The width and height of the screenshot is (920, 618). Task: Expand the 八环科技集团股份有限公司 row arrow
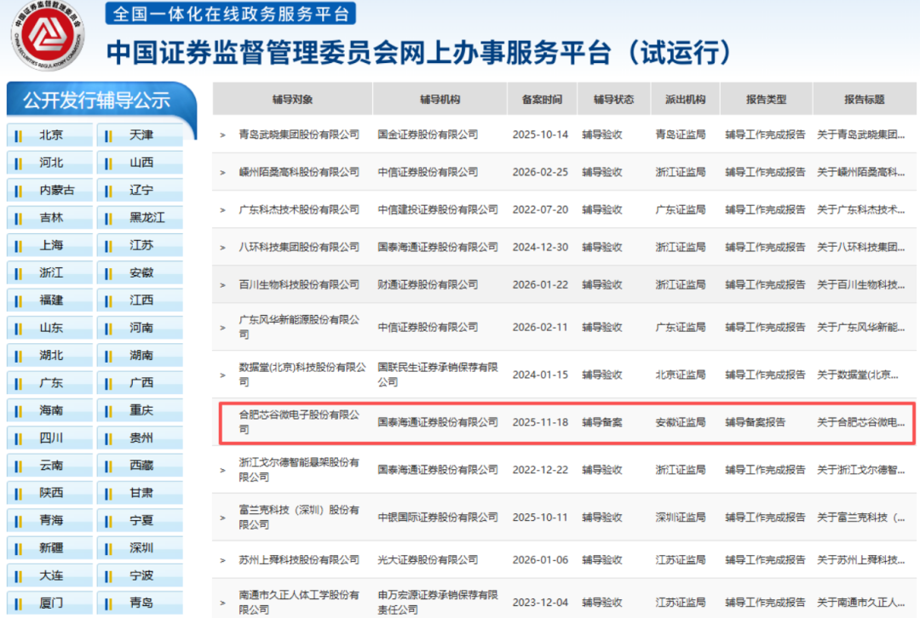click(x=222, y=248)
